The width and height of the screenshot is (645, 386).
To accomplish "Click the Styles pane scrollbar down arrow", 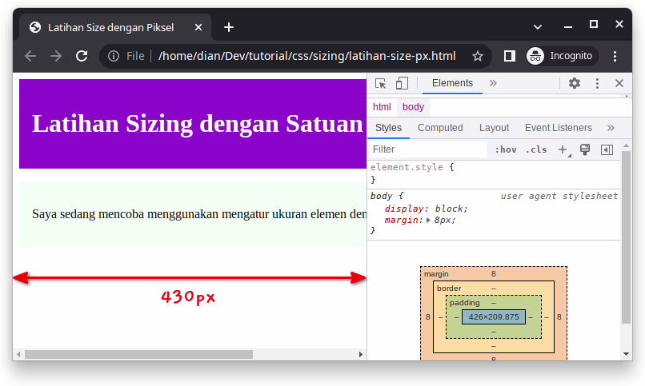I will tap(626, 354).
